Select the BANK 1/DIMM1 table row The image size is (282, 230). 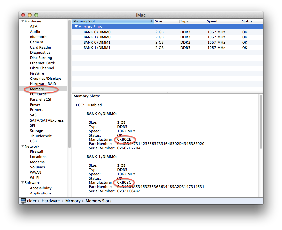(168, 48)
